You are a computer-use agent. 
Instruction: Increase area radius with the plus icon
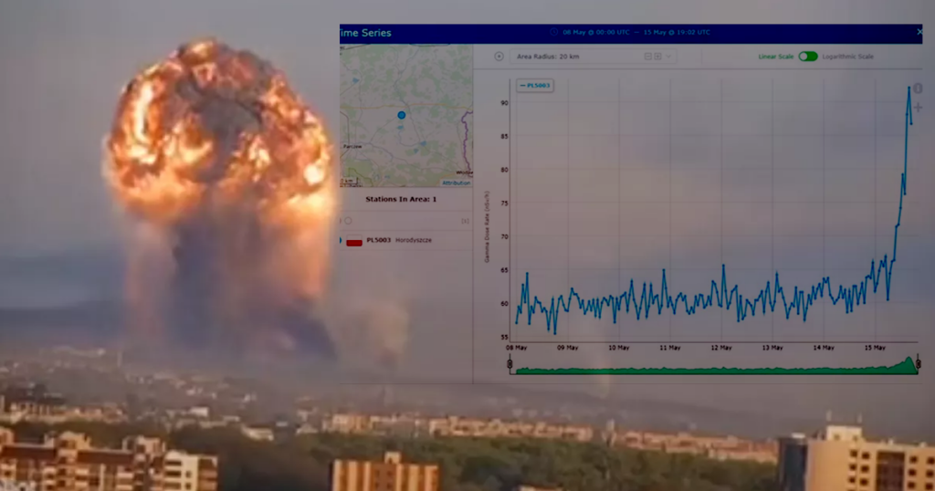tap(657, 57)
